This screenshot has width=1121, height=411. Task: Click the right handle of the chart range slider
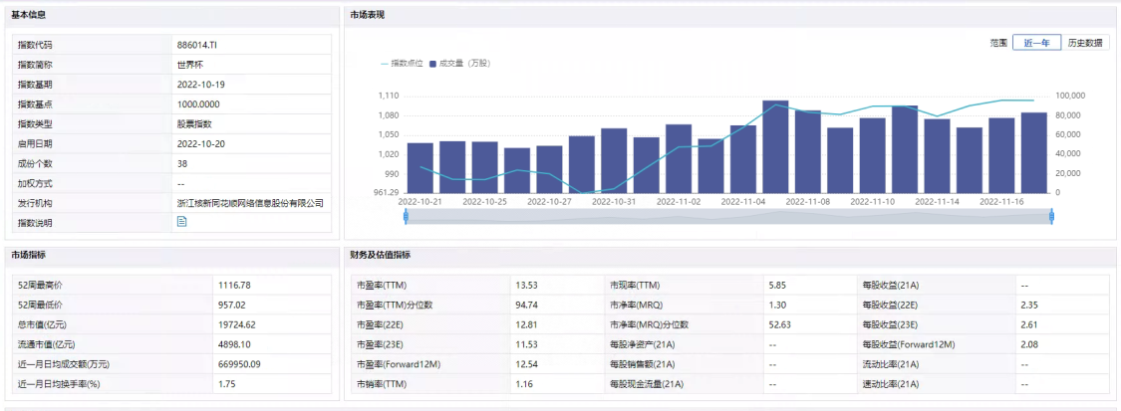click(1051, 216)
